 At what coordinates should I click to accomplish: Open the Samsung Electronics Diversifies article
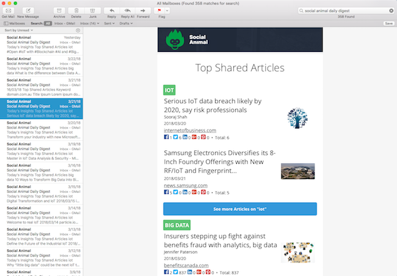[x=219, y=162]
